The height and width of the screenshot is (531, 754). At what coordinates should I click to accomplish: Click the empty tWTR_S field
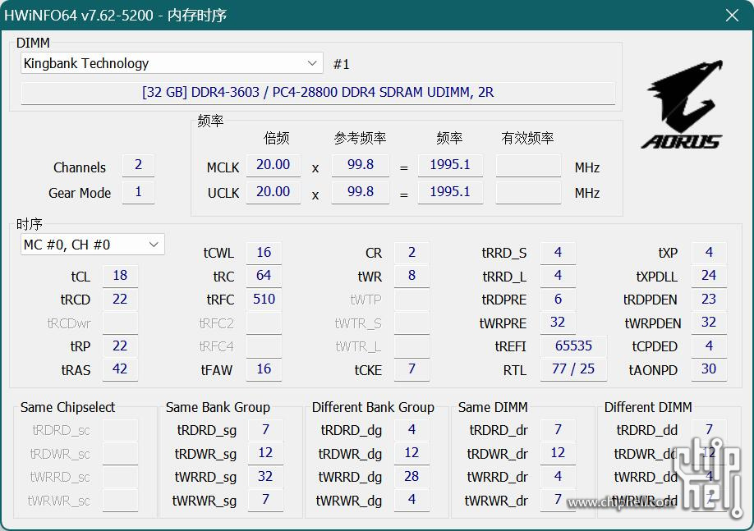[x=411, y=323]
